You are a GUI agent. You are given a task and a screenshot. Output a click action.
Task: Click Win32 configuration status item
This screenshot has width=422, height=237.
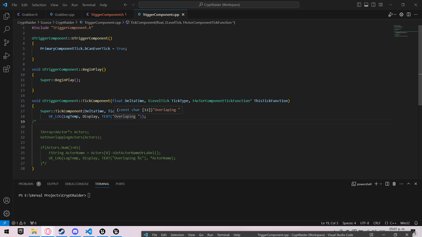(405, 223)
